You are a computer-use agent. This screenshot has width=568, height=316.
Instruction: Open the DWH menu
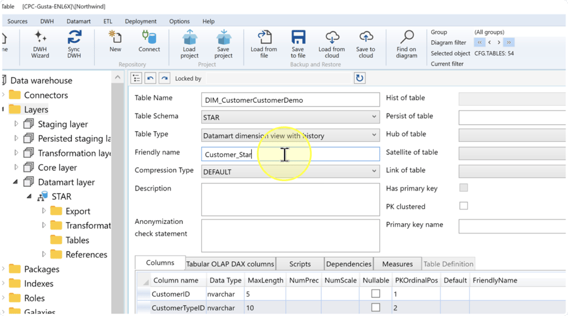[47, 21]
